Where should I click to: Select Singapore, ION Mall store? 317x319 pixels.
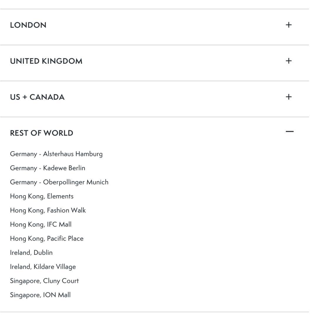(40, 295)
